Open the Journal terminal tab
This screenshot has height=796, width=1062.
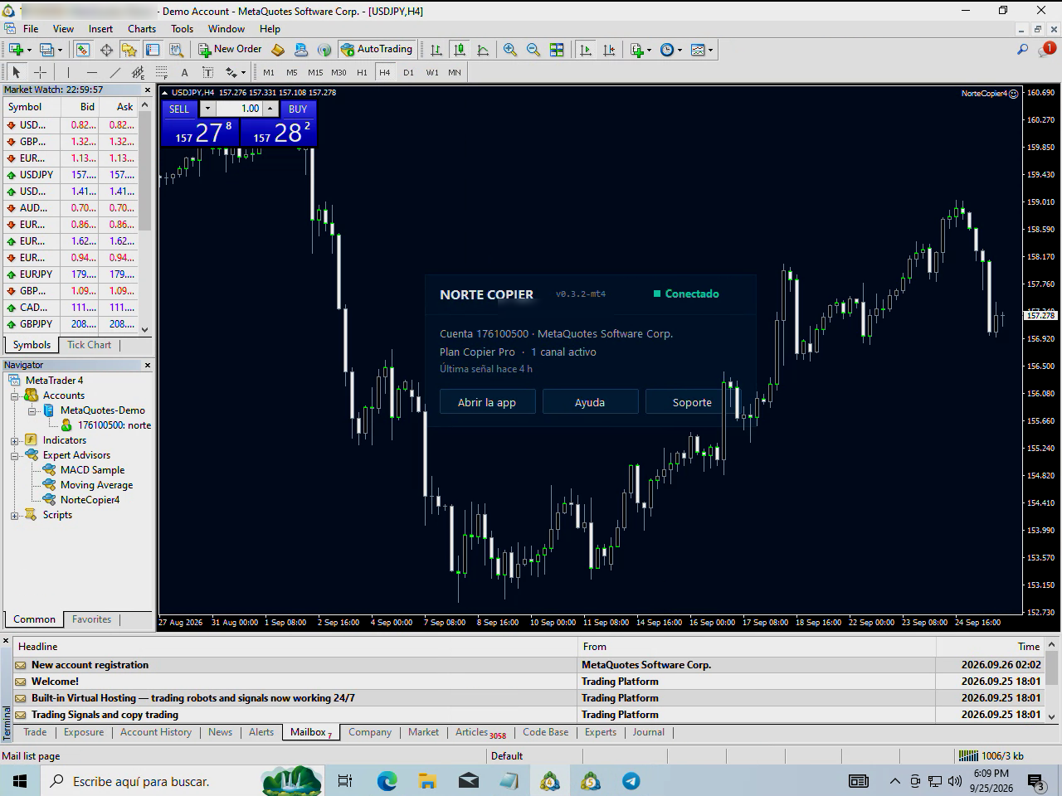point(648,732)
